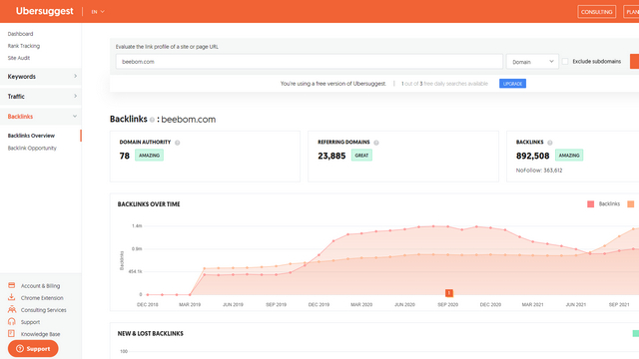The height and width of the screenshot is (359, 639).
Task: Click the Domain Authority info icon
Action: [178, 143]
